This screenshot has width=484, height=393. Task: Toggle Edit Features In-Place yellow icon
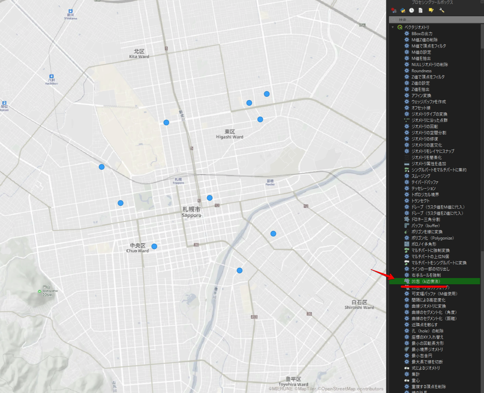pos(431,10)
